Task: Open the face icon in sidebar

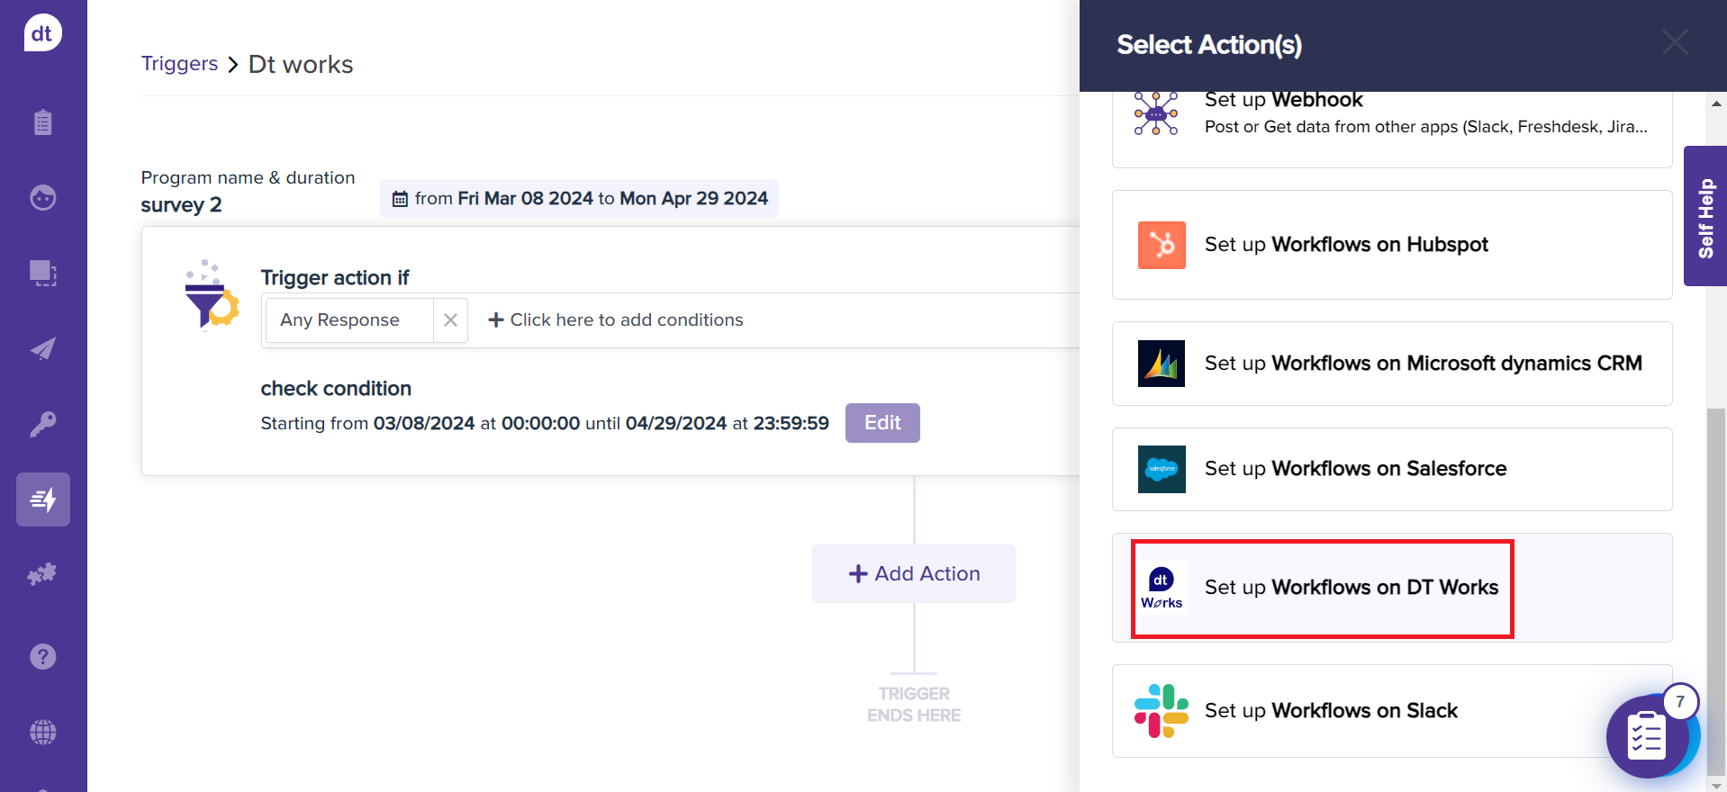Action: 42,197
